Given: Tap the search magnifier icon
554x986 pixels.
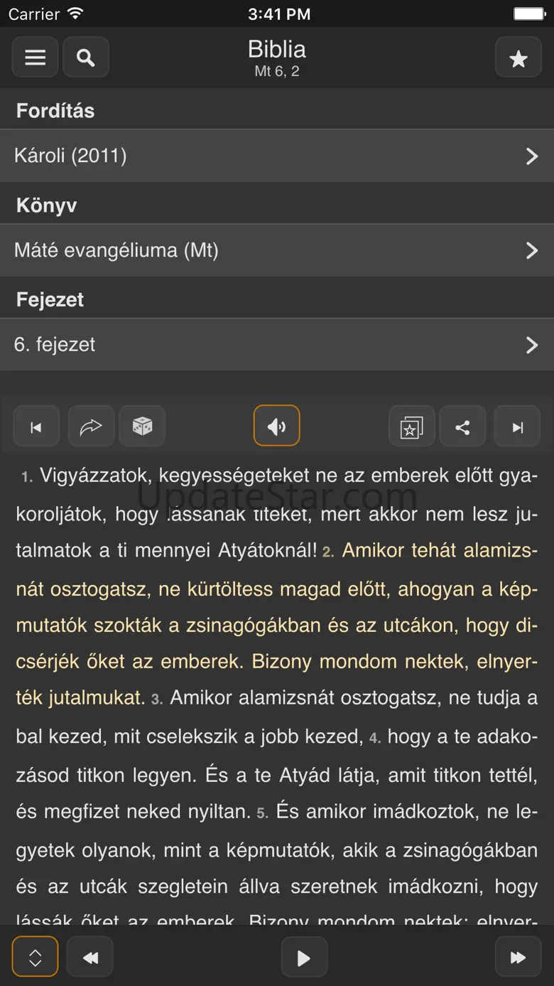Looking at the screenshot, I should [86, 58].
